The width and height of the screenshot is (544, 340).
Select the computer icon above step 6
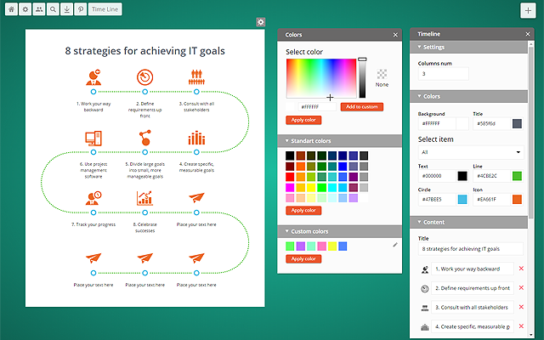coord(93,138)
